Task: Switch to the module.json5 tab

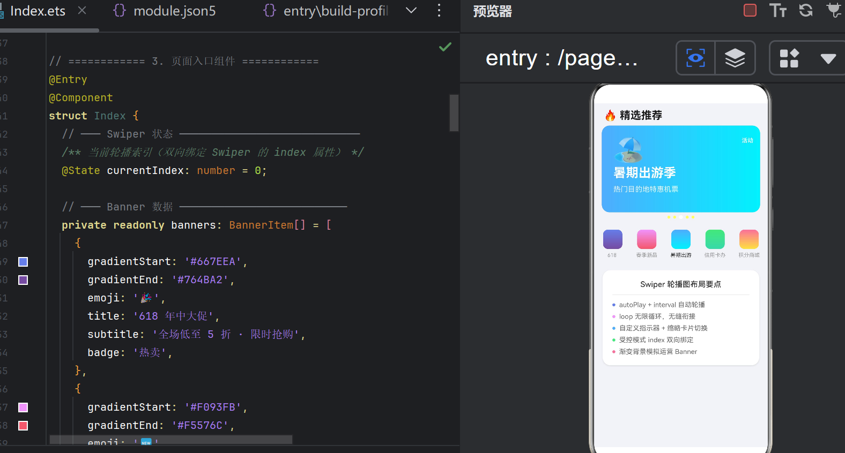Action: (x=165, y=11)
